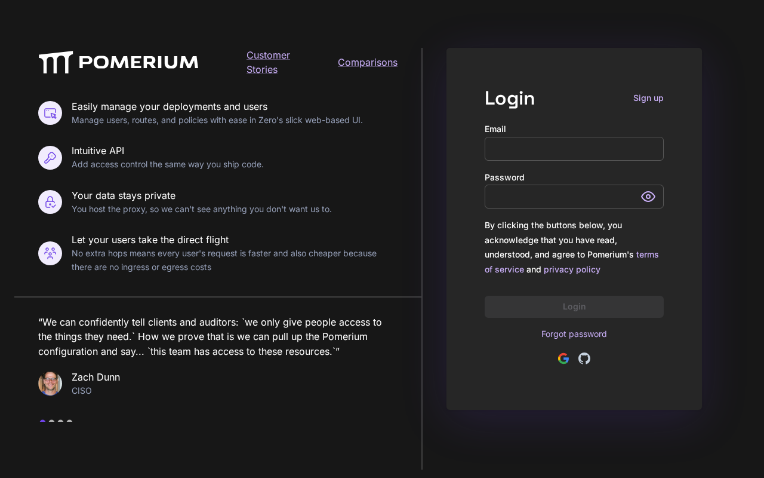This screenshot has width=764, height=478.
Task: Click the Forgot password link
Action: [574, 334]
